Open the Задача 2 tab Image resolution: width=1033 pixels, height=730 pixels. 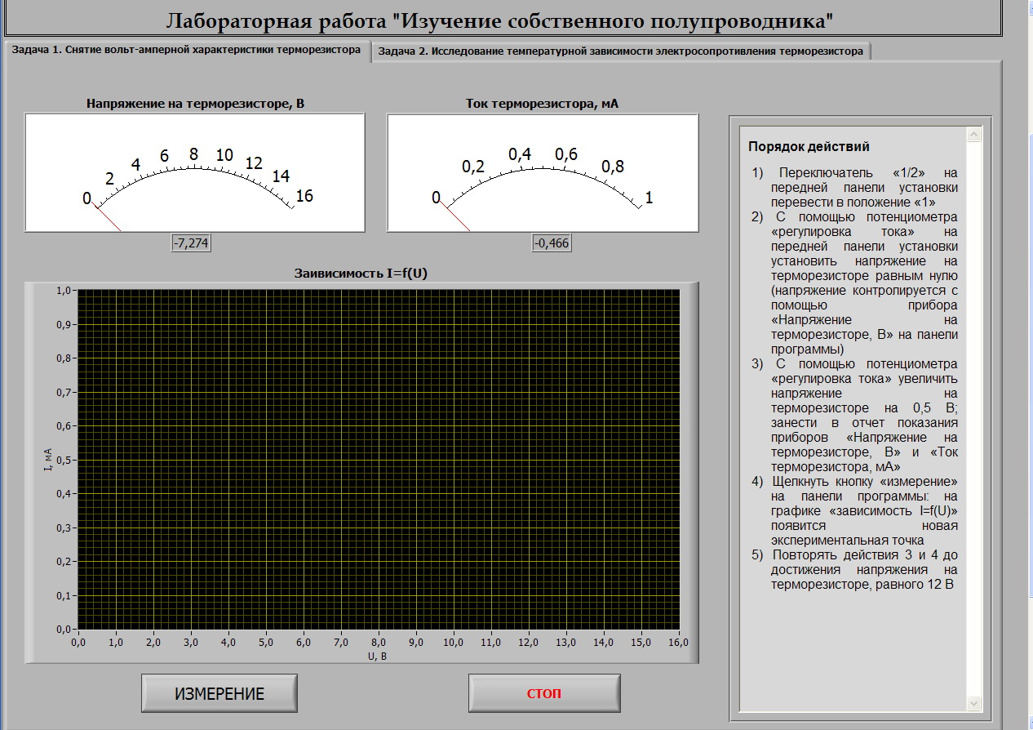(x=620, y=51)
